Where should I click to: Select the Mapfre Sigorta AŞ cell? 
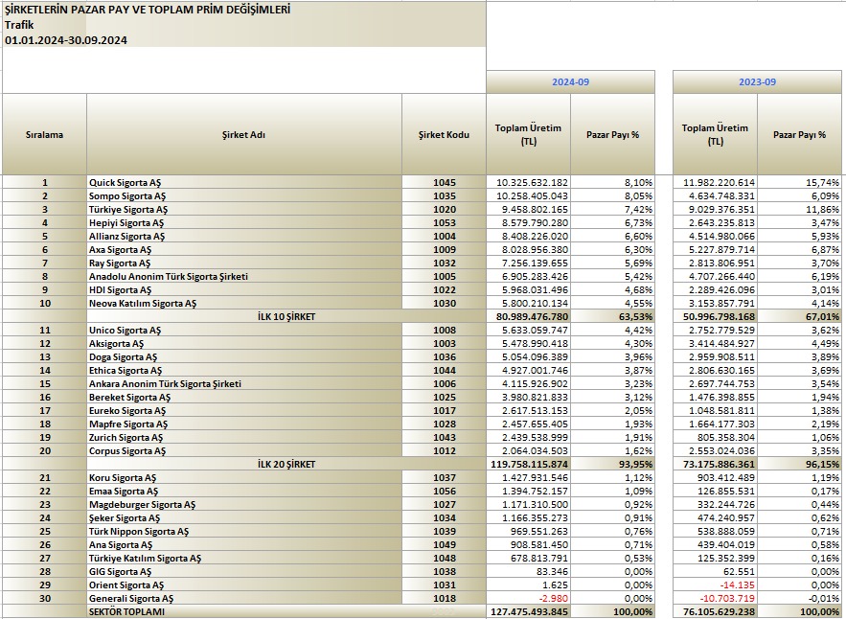click(244, 424)
